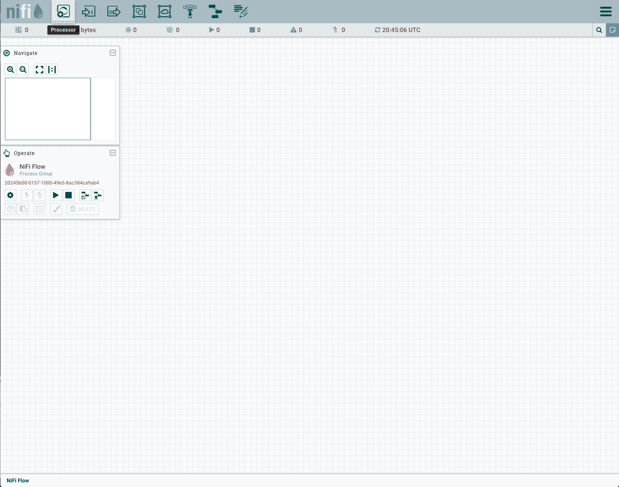619x487 pixels.
Task: Click the disabled components count indicator
Action: click(339, 30)
